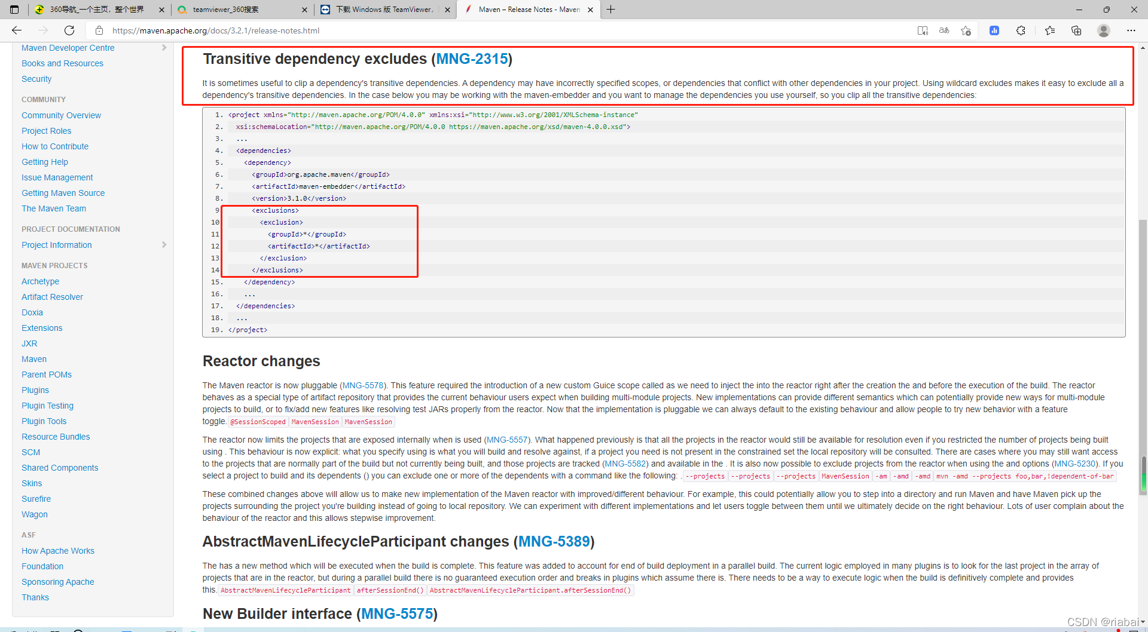Screen dimensions: 1148x632
Task: Go back to the previous page
Action: click(17, 30)
